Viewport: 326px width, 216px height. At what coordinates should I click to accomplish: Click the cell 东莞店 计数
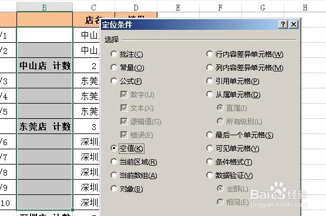[x=45, y=126]
